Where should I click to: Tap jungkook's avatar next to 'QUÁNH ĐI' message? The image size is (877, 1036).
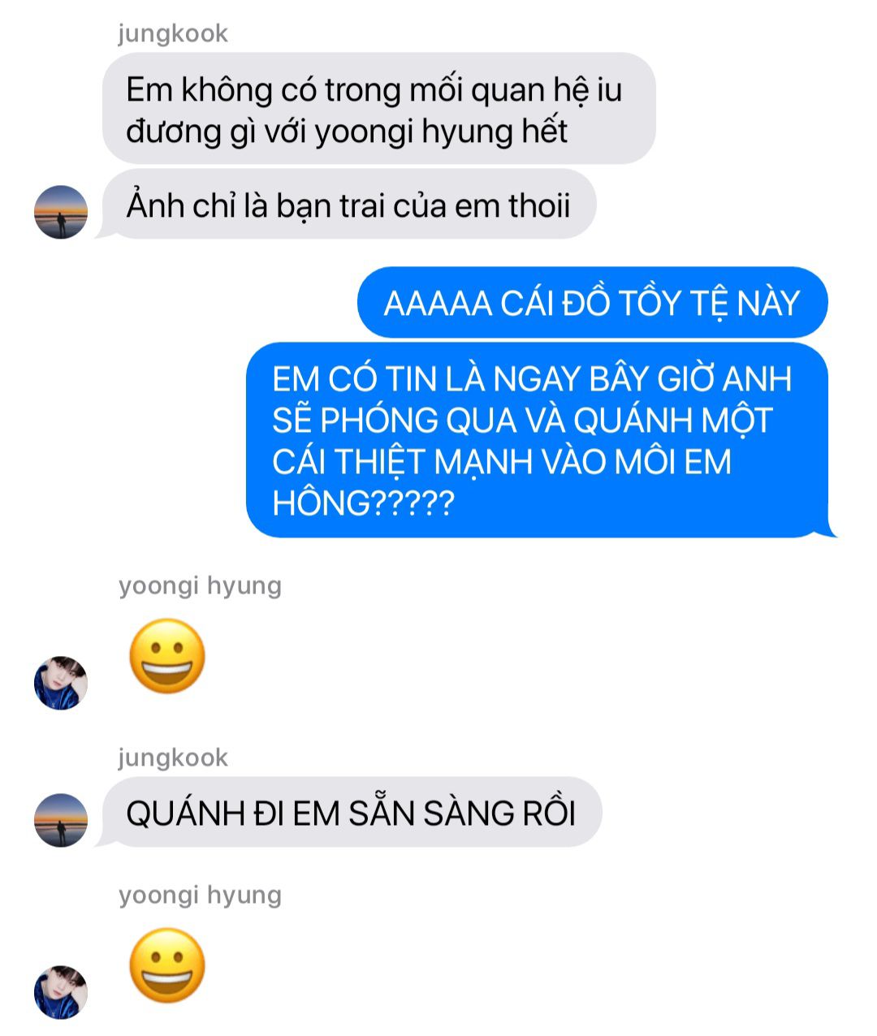(x=61, y=820)
